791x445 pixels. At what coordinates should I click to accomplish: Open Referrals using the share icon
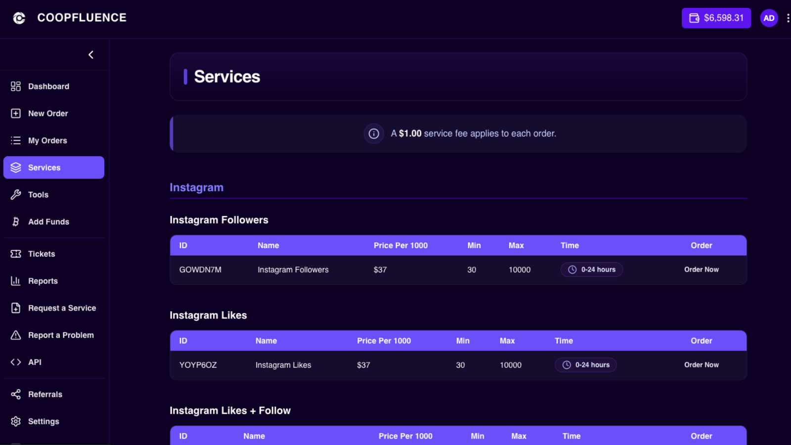coord(15,394)
